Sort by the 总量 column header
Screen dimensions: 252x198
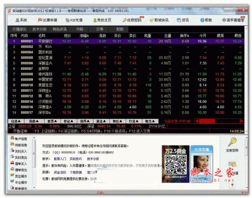click(x=168, y=36)
